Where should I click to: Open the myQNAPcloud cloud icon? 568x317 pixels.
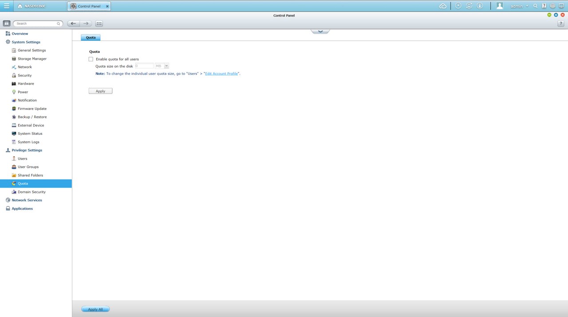coord(442,6)
